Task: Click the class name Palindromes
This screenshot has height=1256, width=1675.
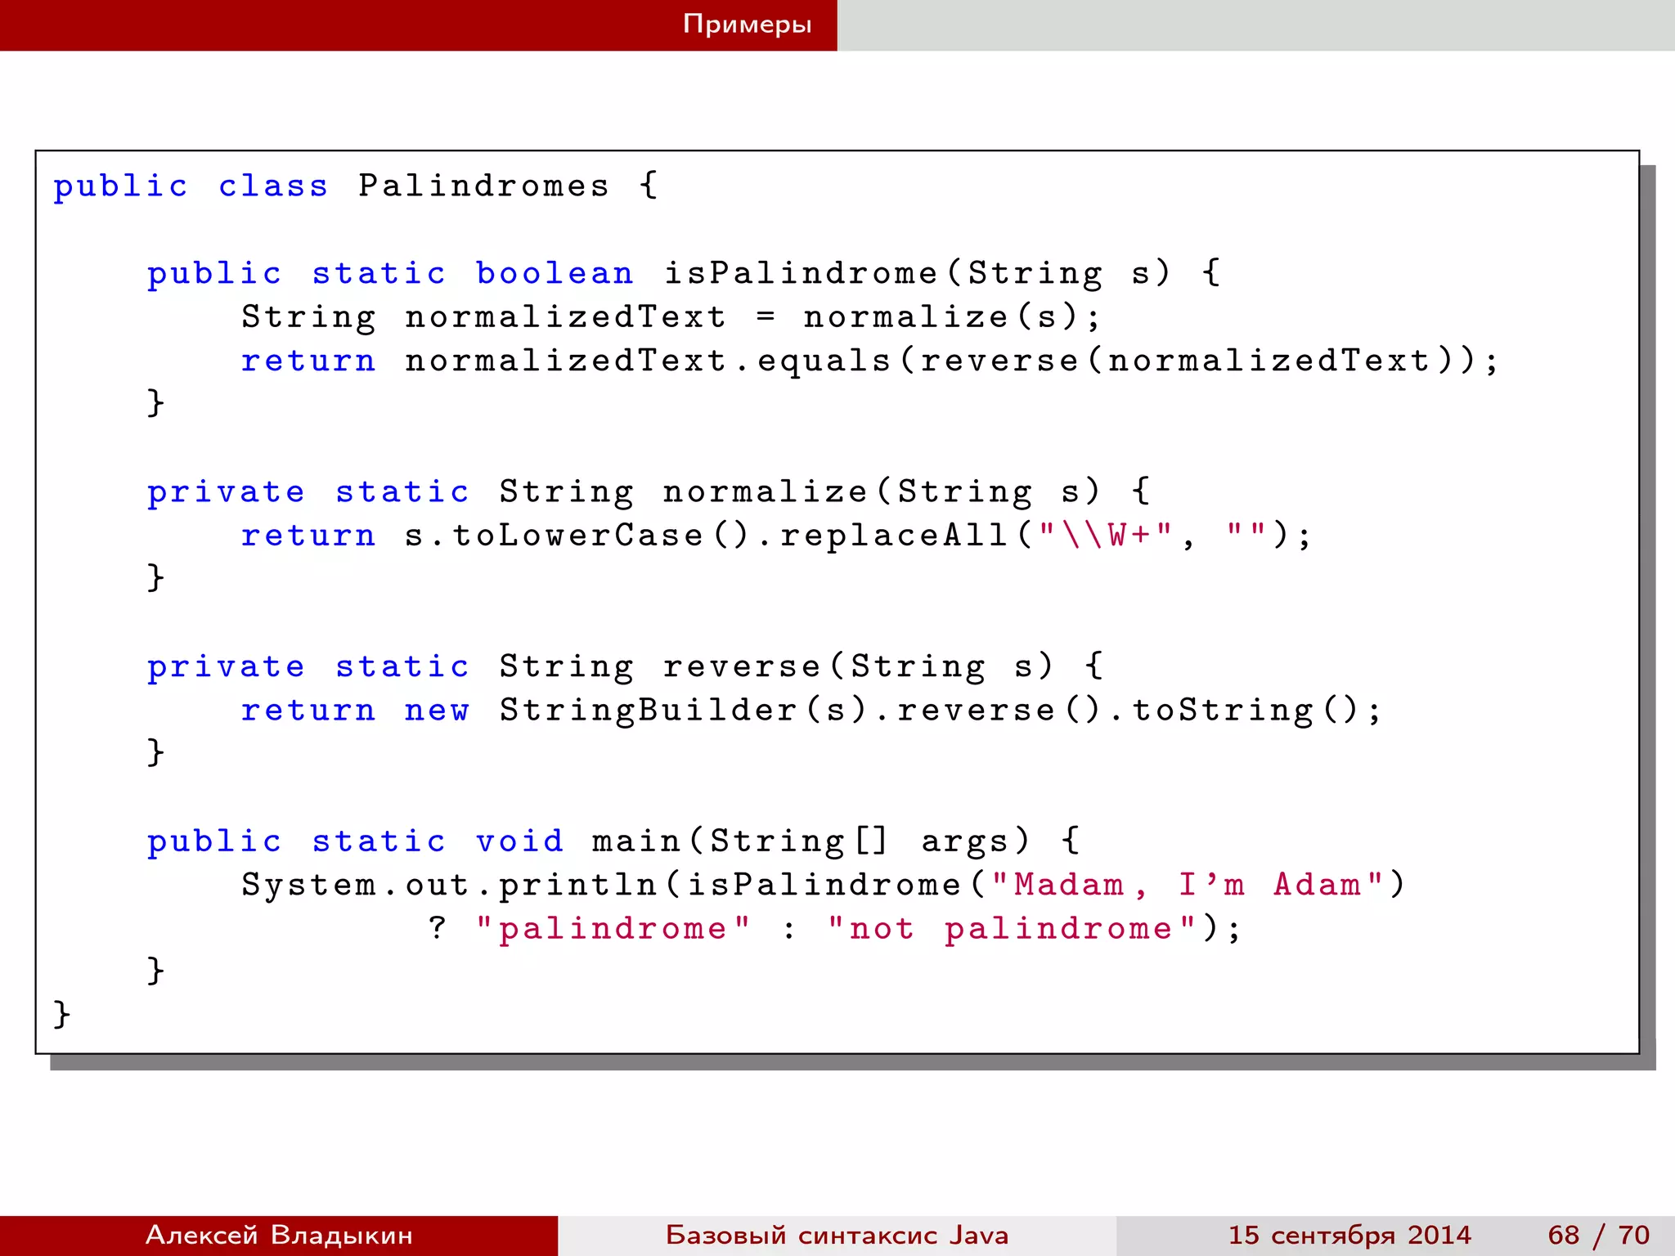Action: coord(484,186)
